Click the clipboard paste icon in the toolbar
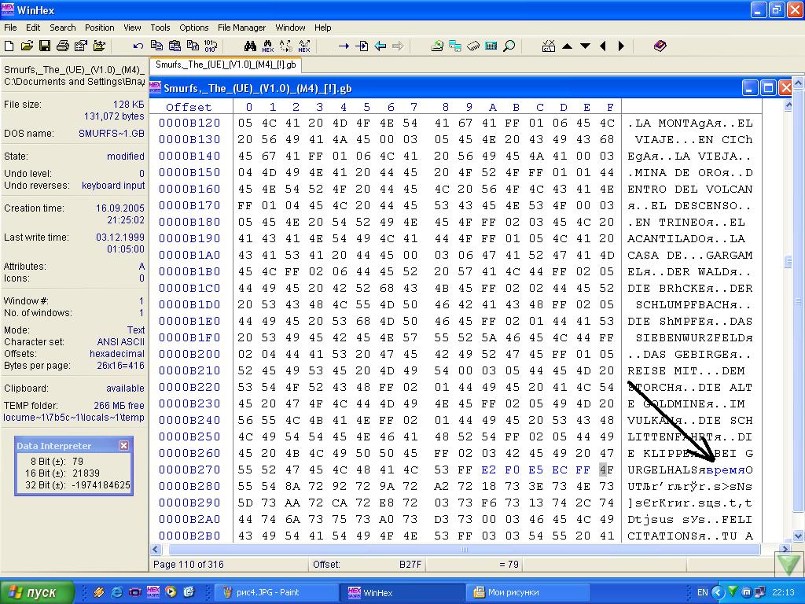Viewport: 805px width, 604px height. pos(175,46)
